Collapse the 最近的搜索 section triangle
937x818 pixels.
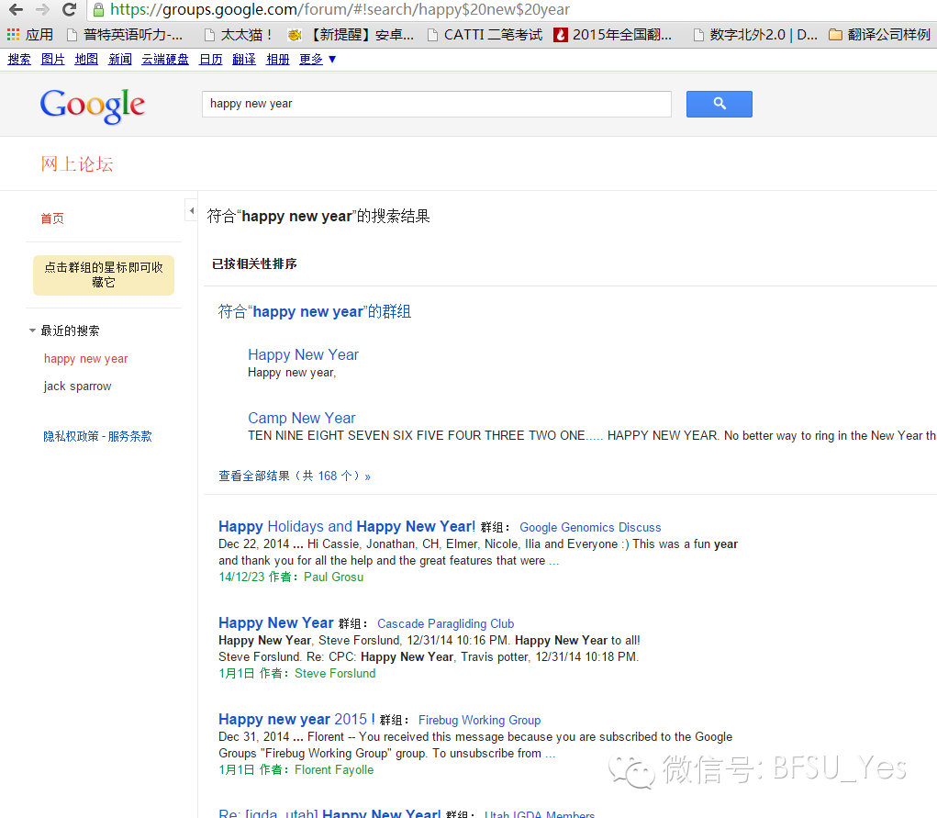32,331
